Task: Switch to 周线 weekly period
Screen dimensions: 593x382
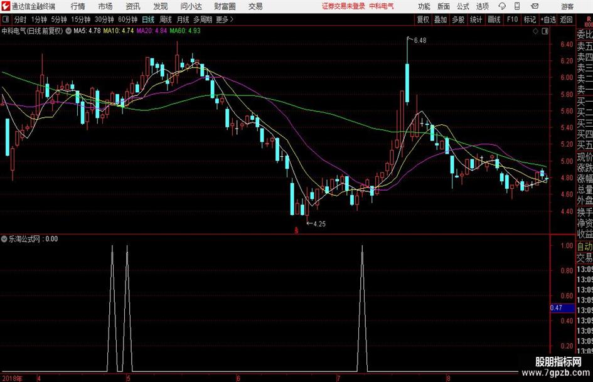Action: point(165,19)
